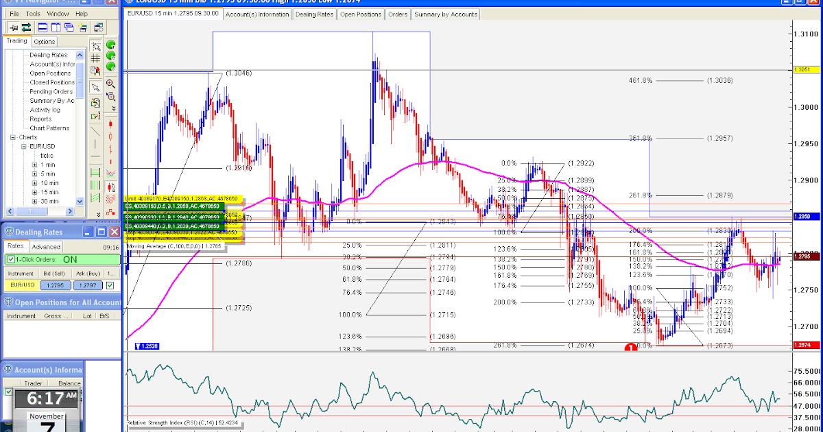
Task: Collapse the Charts tree node
Action: (13, 137)
